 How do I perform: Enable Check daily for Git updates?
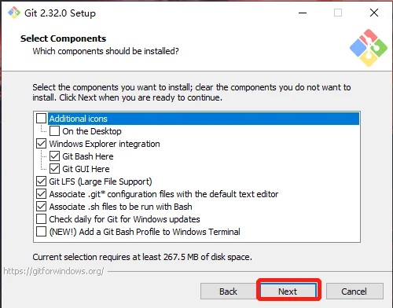[x=41, y=219]
